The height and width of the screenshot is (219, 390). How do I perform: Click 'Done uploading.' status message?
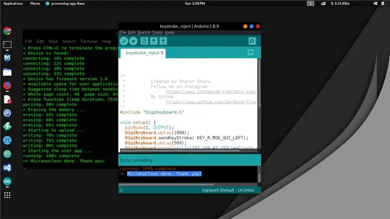point(136,161)
